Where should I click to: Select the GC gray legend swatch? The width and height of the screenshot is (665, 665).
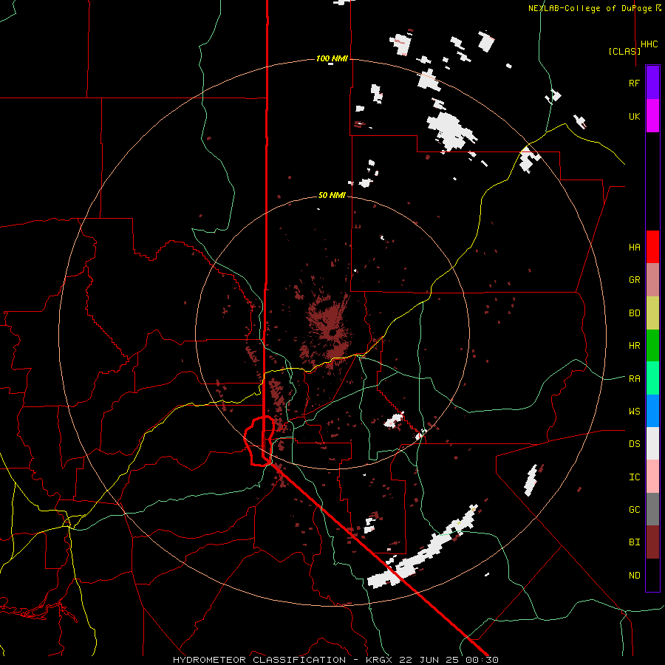(652, 509)
